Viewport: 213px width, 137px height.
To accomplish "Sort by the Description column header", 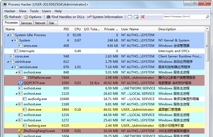I will click(180, 29).
